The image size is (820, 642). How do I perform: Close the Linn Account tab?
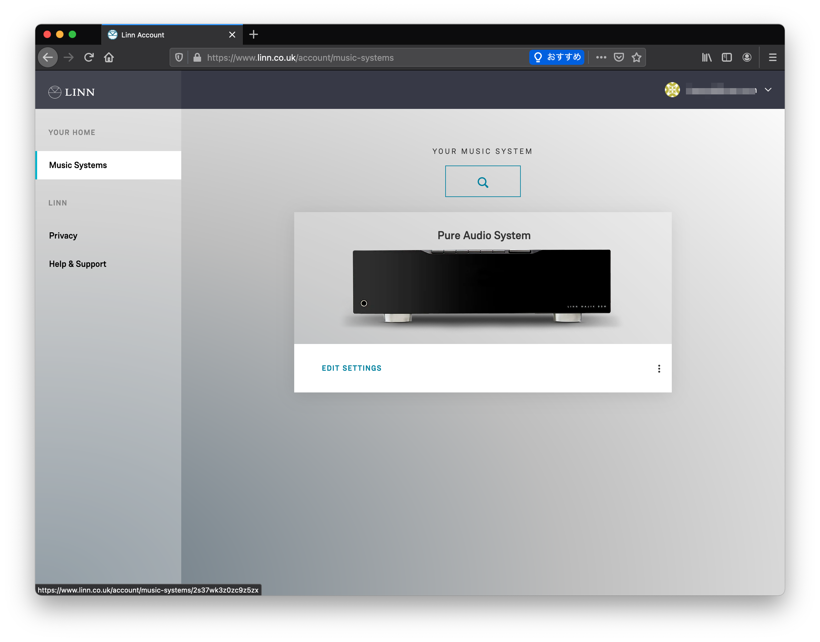[232, 35]
